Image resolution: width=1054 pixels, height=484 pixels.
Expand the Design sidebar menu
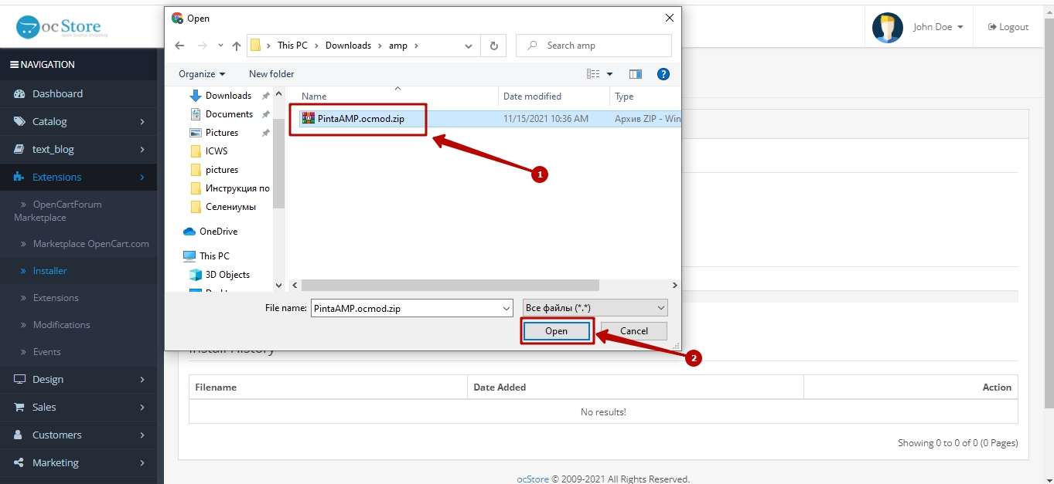tap(79, 379)
